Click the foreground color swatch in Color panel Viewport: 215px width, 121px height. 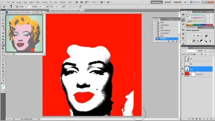tap(188, 15)
